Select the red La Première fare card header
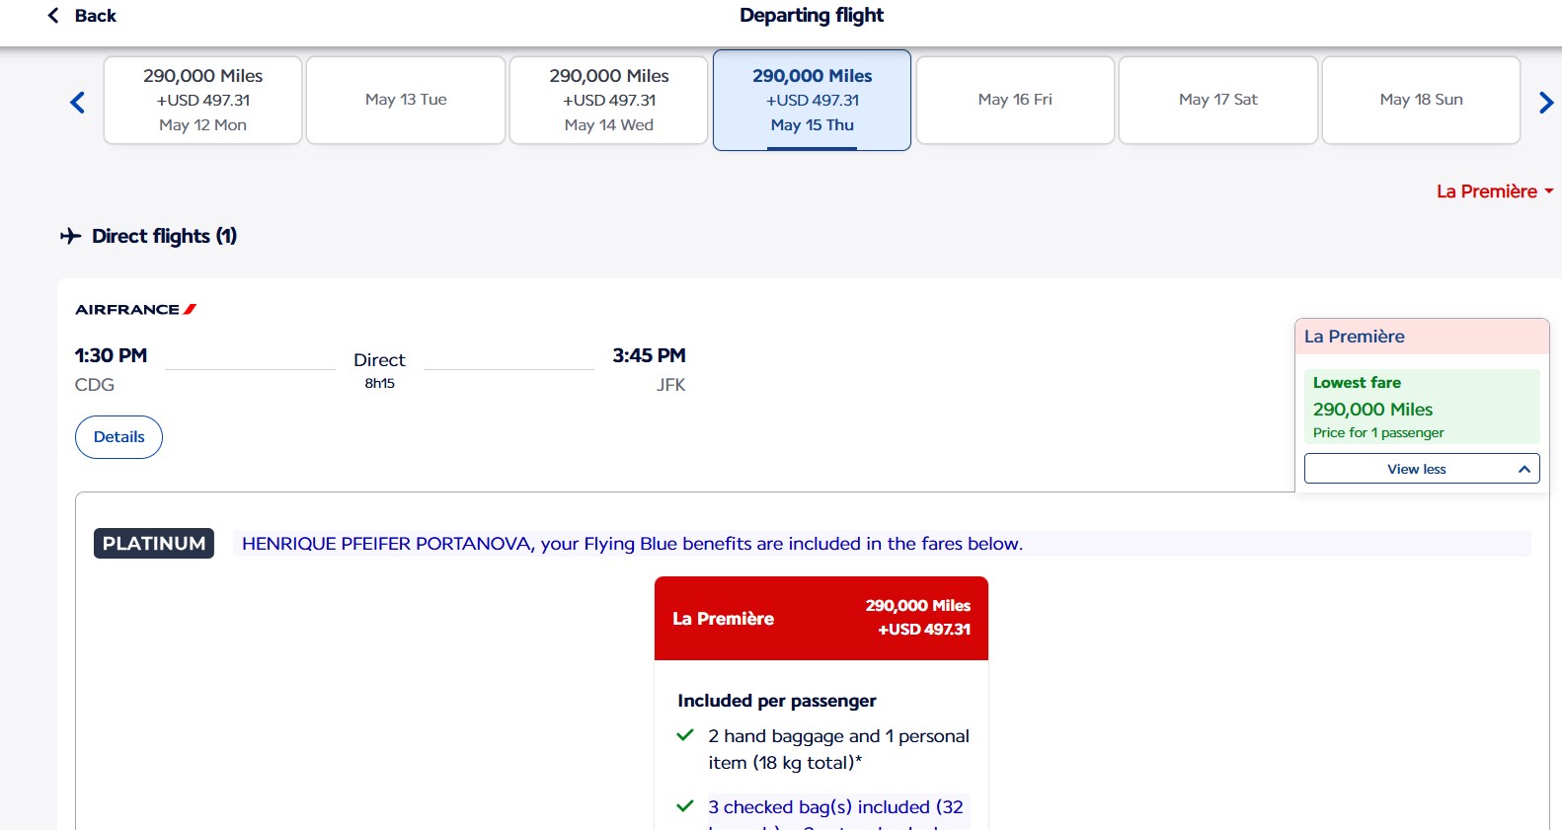The image size is (1562, 830). pyautogui.click(x=820, y=618)
